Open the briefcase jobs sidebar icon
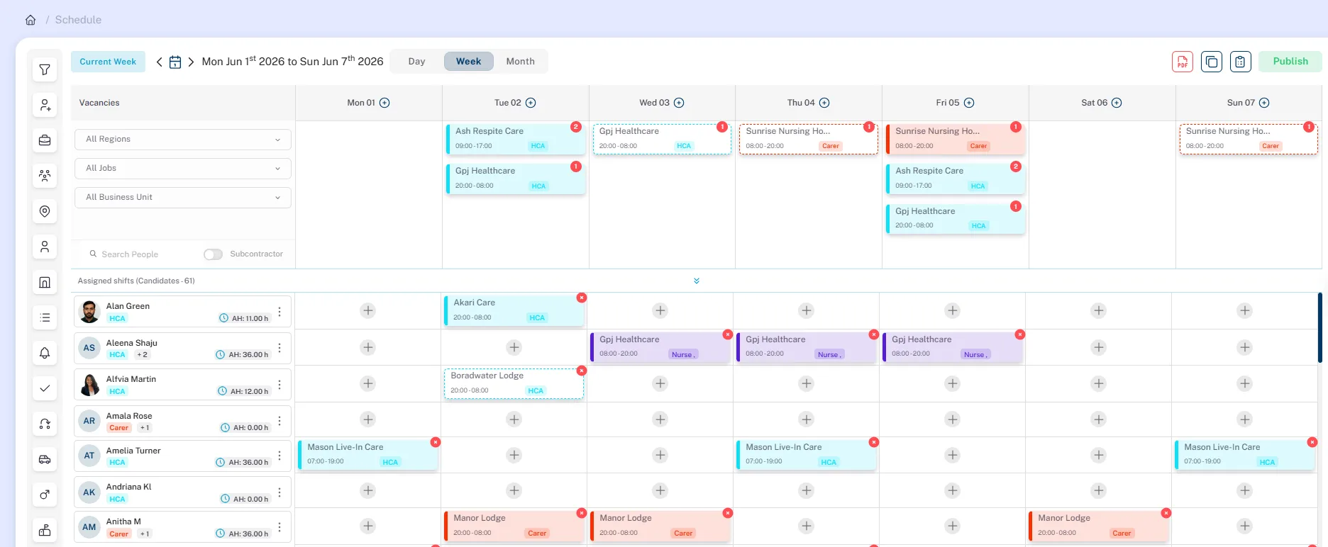Screen dimensions: 1328x547 pos(45,140)
